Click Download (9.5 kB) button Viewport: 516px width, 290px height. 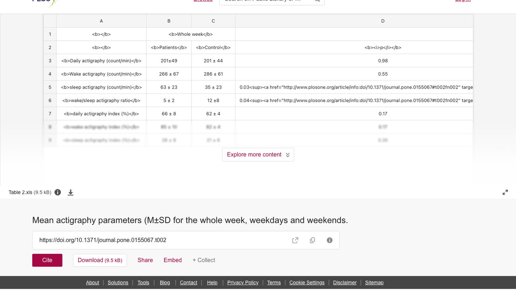tap(100, 260)
